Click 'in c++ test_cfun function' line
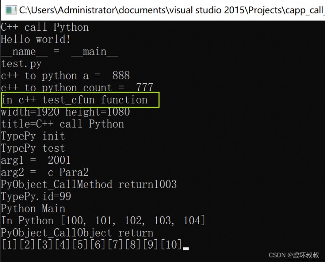This screenshot has height=262, width=325. click(x=74, y=100)
